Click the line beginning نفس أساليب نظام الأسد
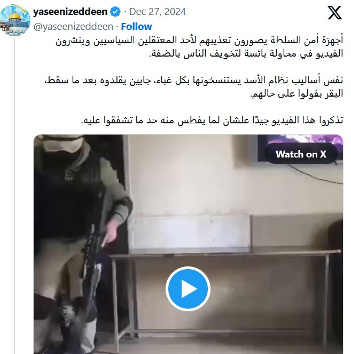 point(194,81)
